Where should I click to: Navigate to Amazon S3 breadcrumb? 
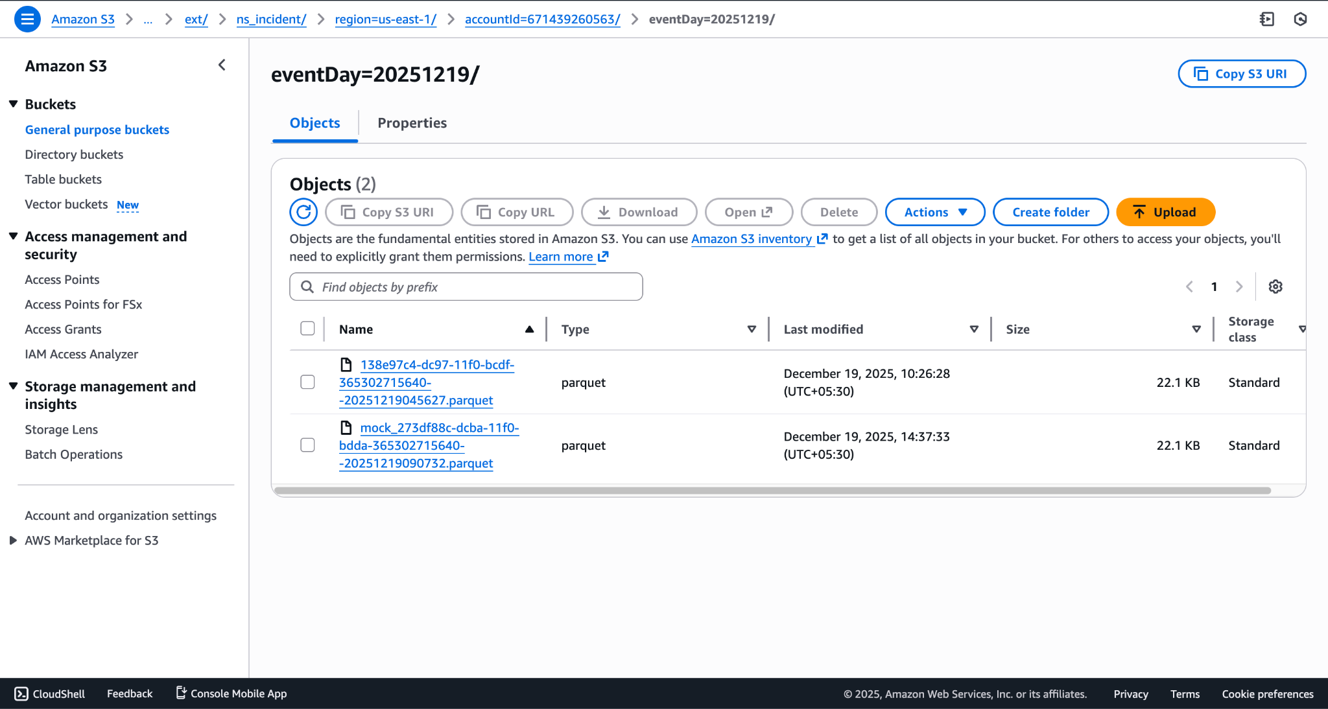click(83, 19)
